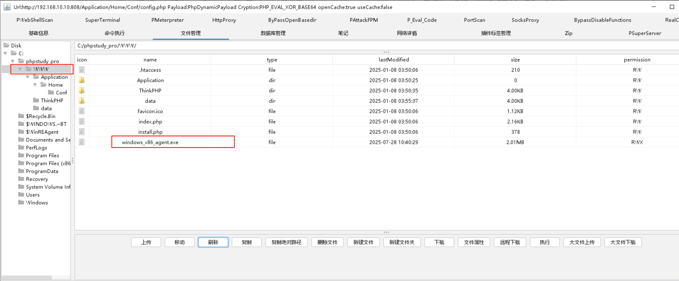
Task: Click the ProgramData folder icon
Action: (x=21, y=171)
